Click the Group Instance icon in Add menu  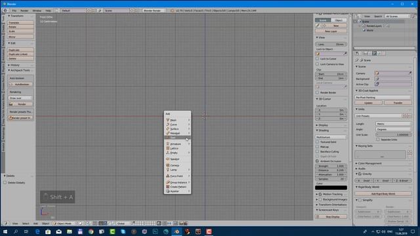pyautogui.click(x=168, y=182)
